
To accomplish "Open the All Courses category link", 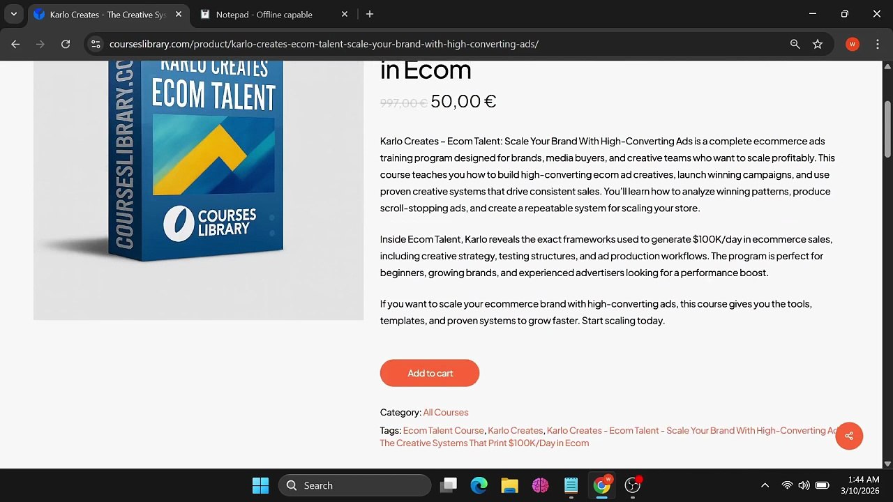I will coord(446,412).
